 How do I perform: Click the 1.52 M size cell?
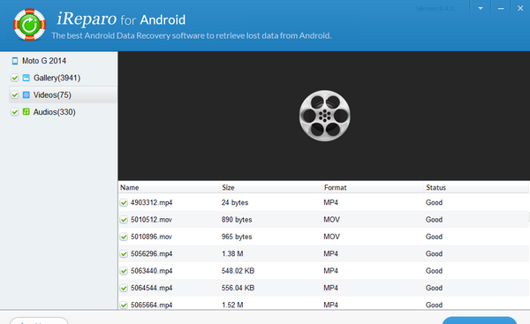[x=232, y=305]
